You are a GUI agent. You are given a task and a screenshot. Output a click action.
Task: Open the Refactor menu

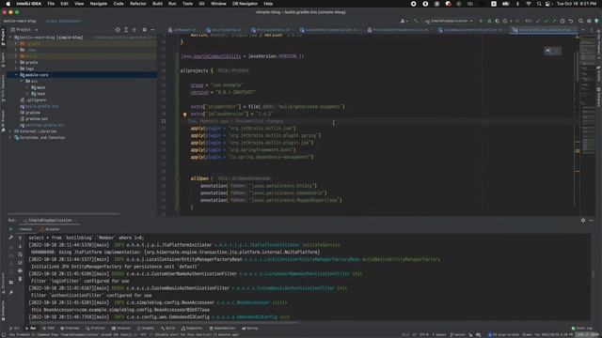tap(138, 4)
